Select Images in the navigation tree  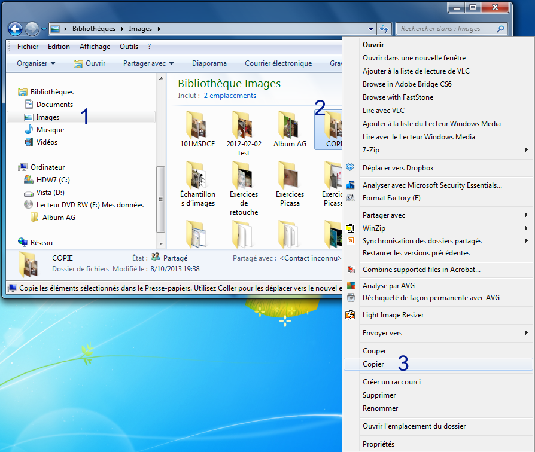(81, 117)
